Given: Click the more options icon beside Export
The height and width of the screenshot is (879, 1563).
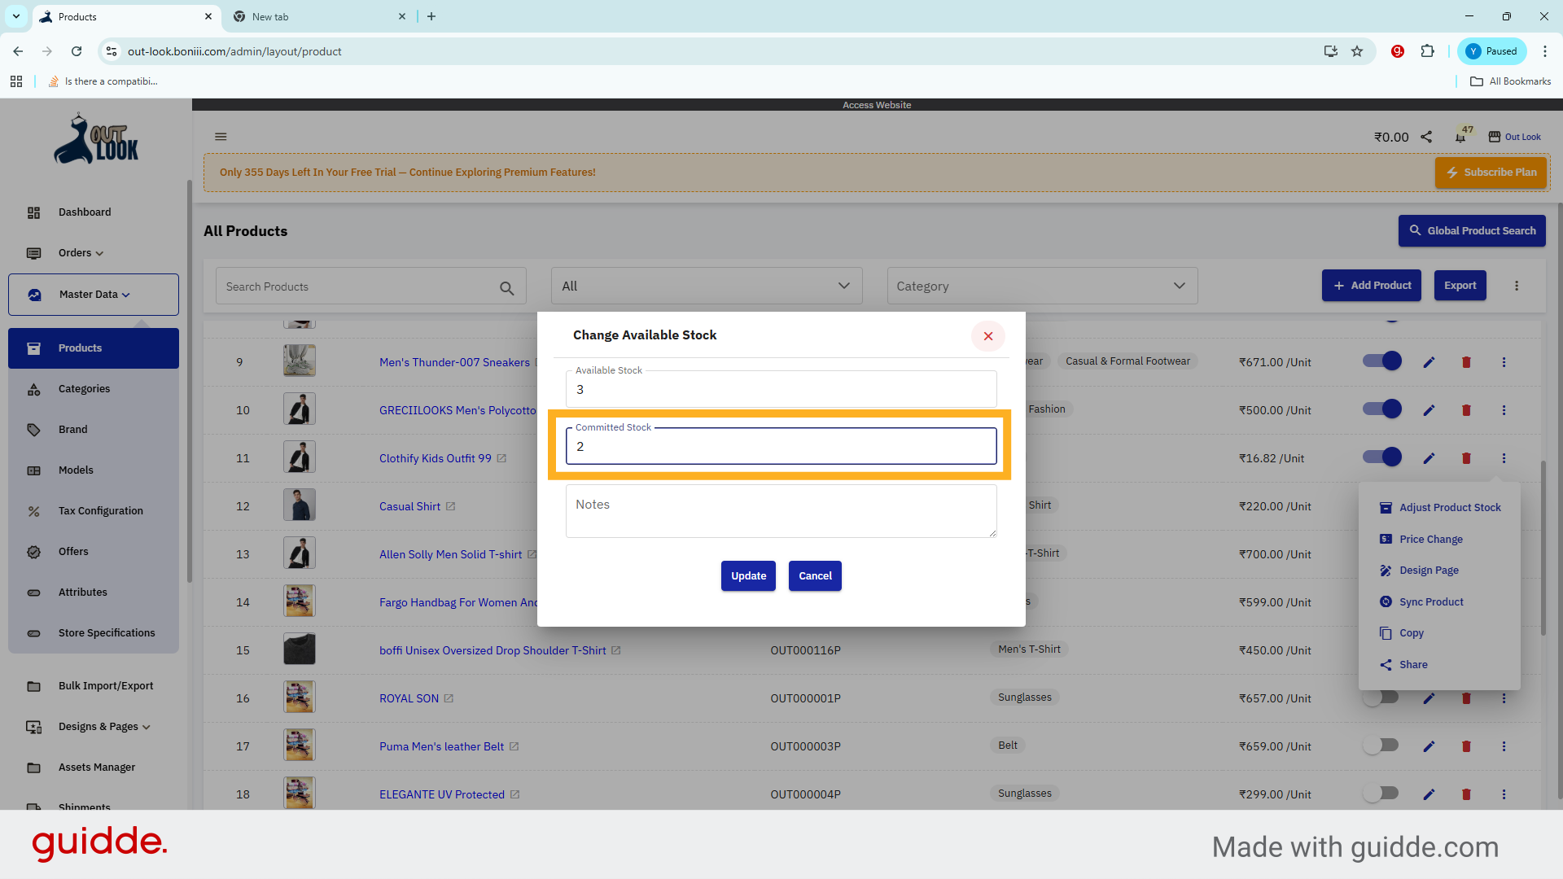Looking at the screenshot, I should pyautogui.click(x=1516, y=286).
